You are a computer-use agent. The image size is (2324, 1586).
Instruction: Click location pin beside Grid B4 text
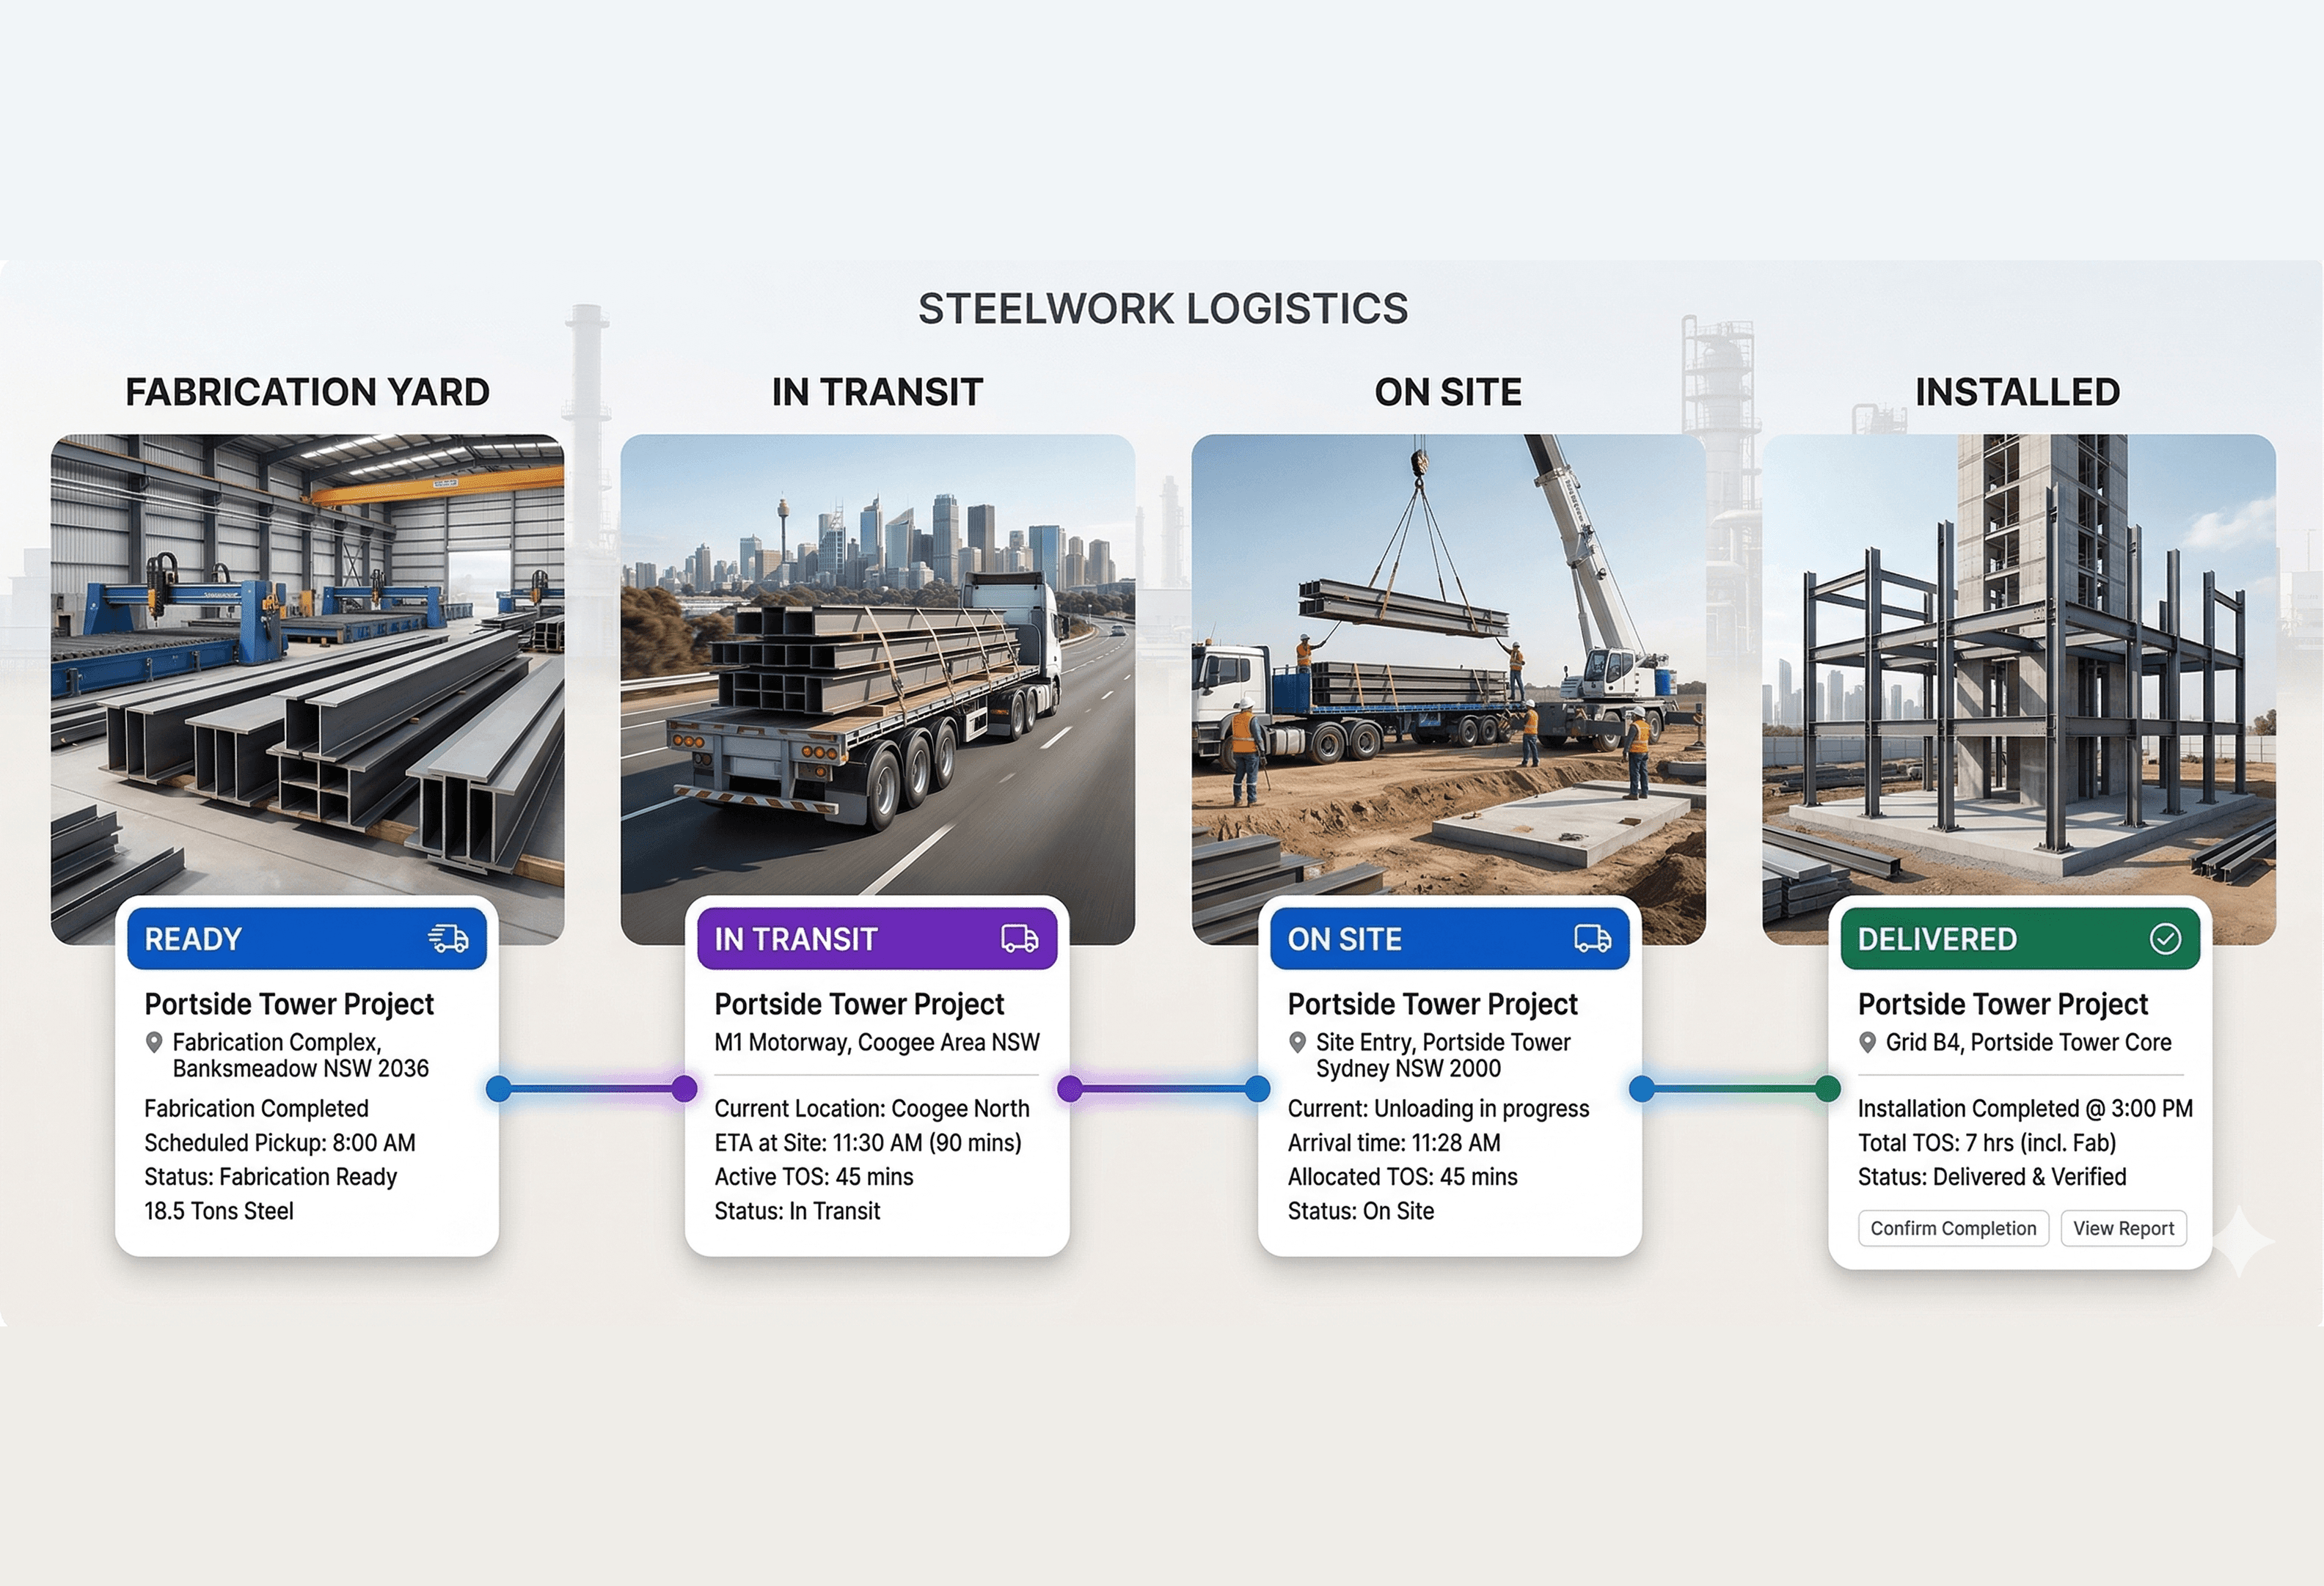(1867, 1043)
